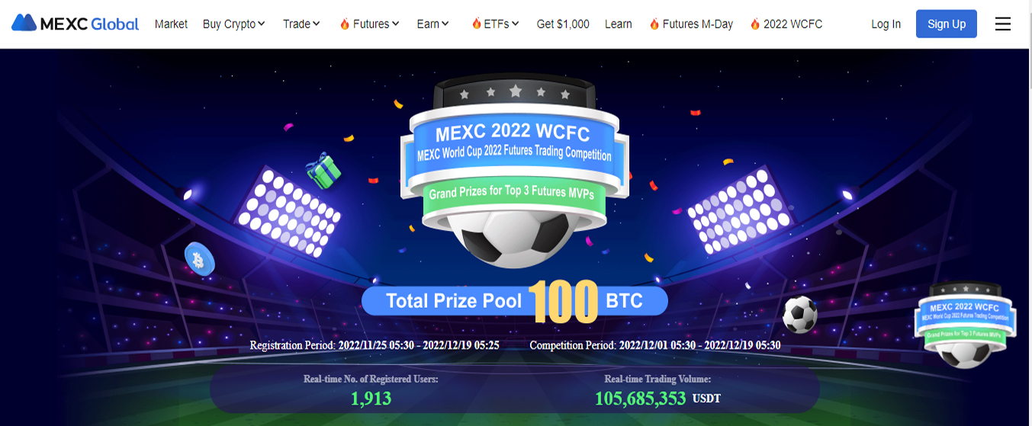Open the hamburger menu icon

pyautogui.click(x=1003, y=24)
